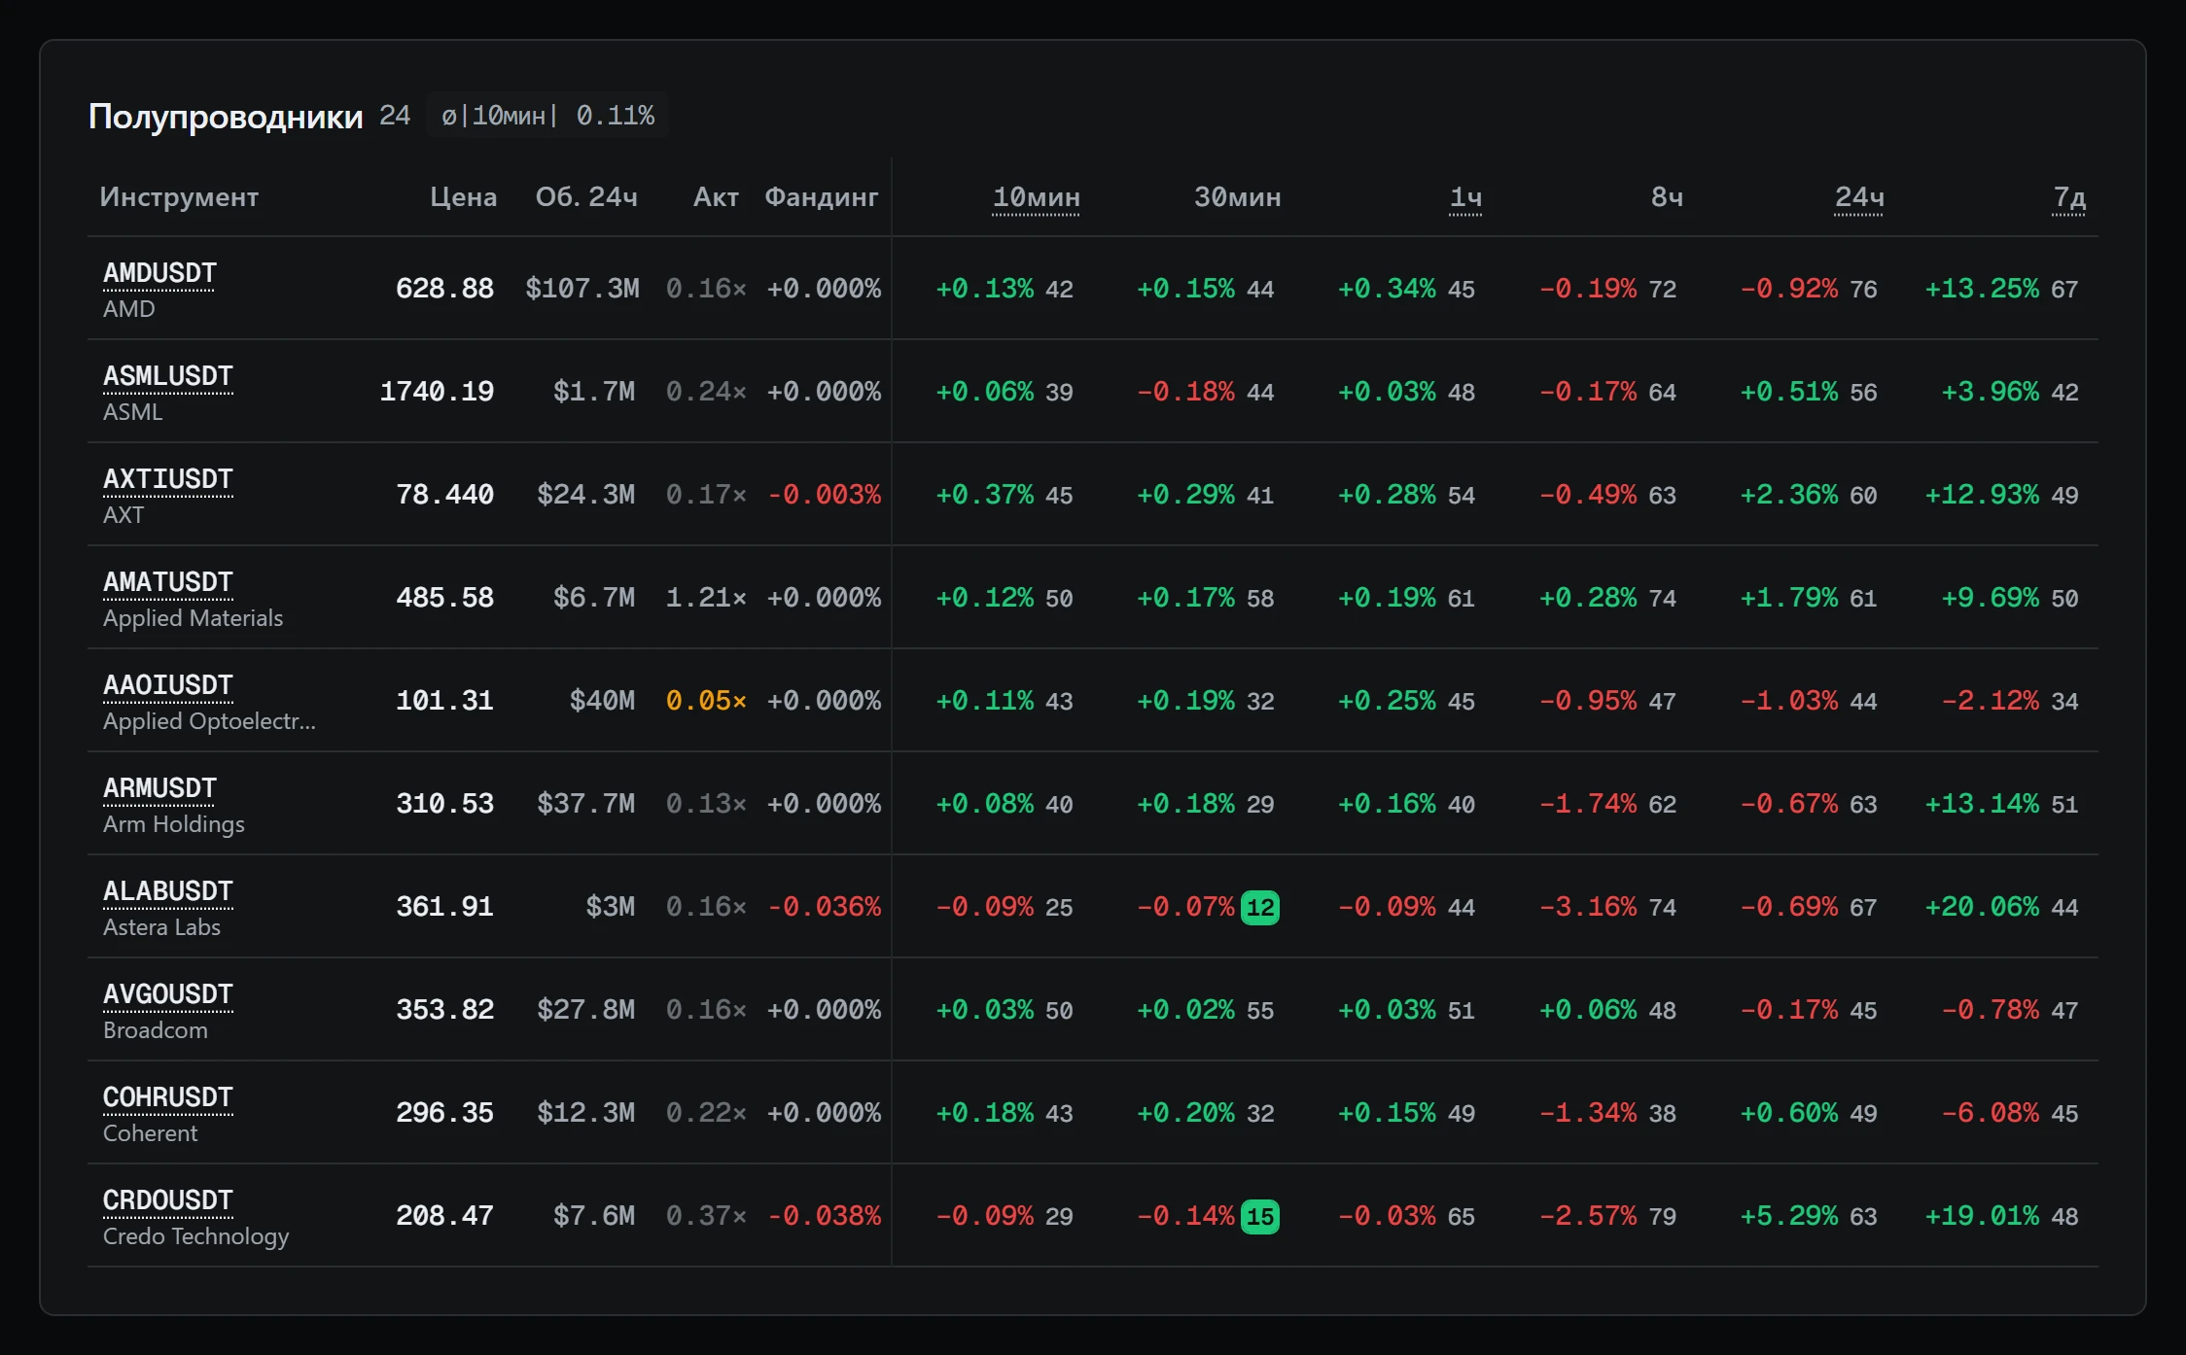
Task: Open the AVGOUSDT instrument link
Action: click(168, 994)
